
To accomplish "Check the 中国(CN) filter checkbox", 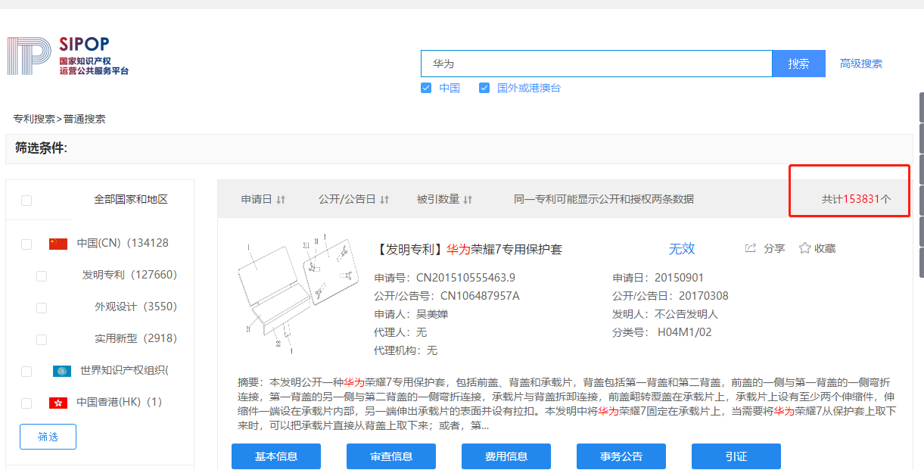I will pyautogui.click(x=26, y=244).
